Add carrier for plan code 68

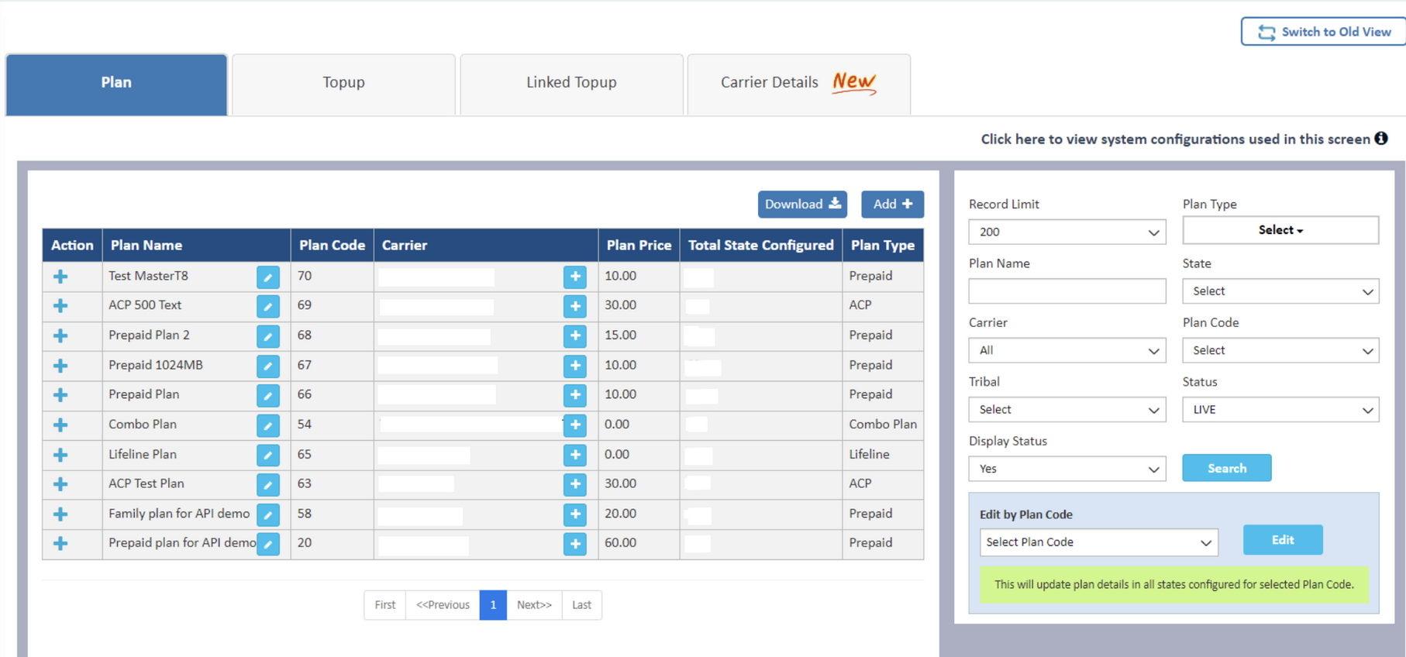[x=575, y=336]
